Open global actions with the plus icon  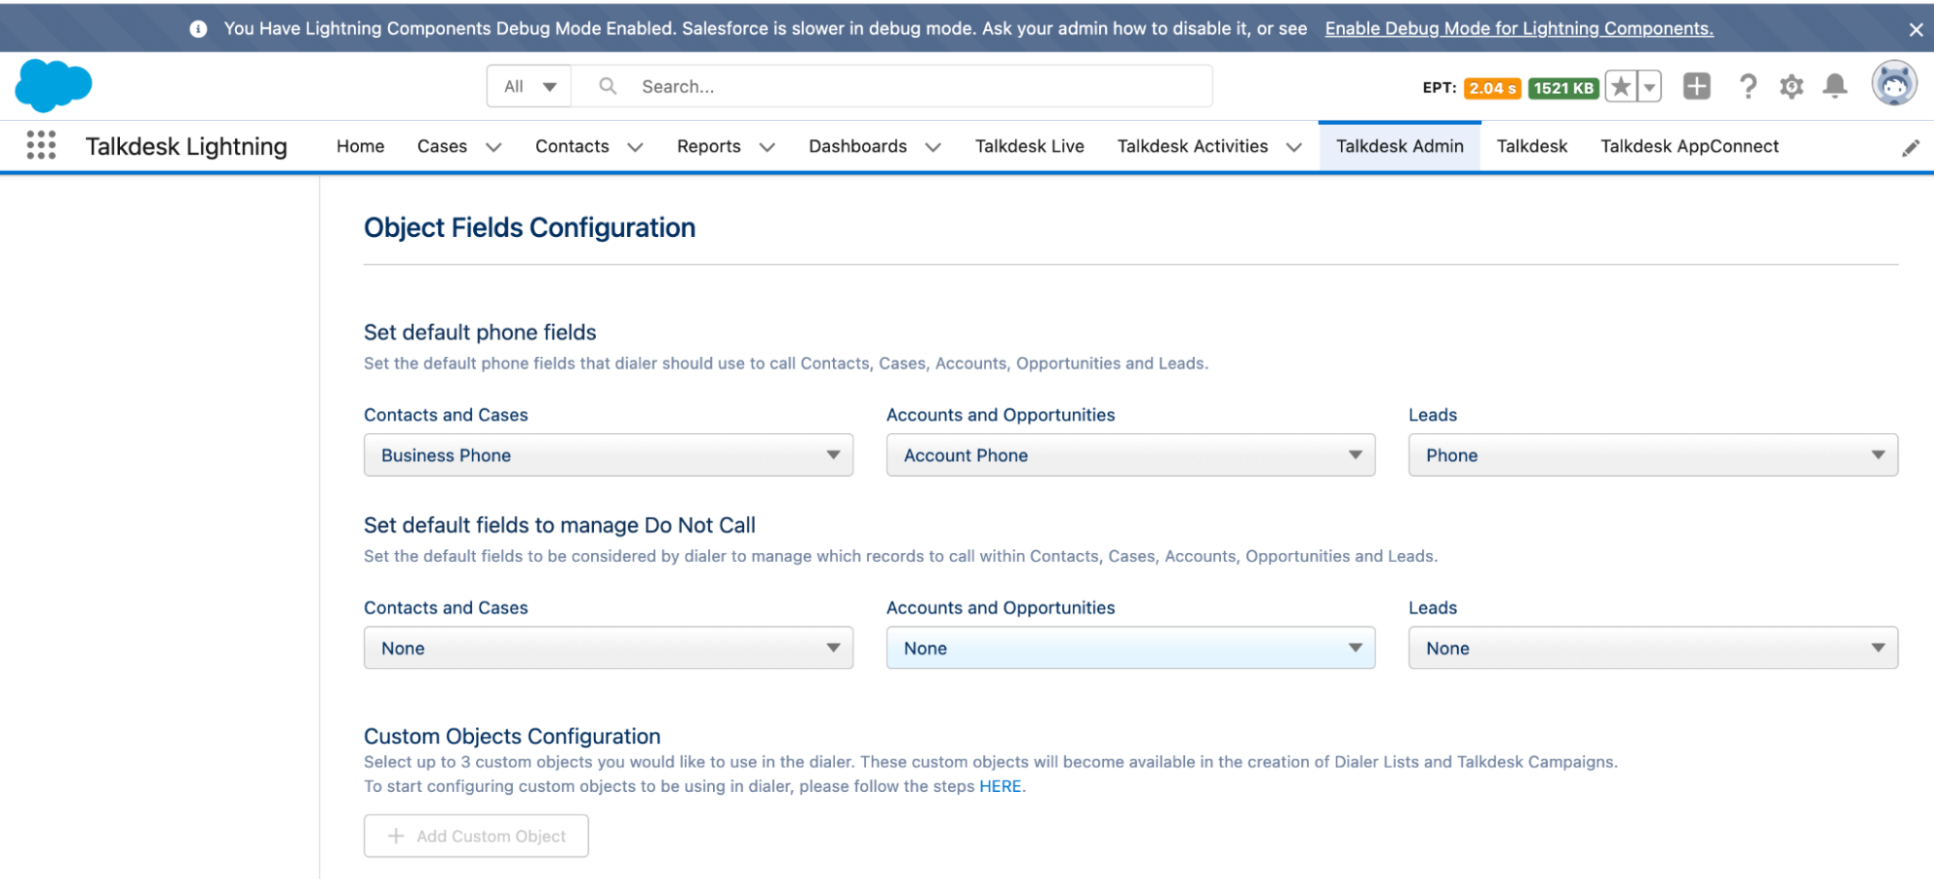pyautogui.click(x=1696, y=86)
